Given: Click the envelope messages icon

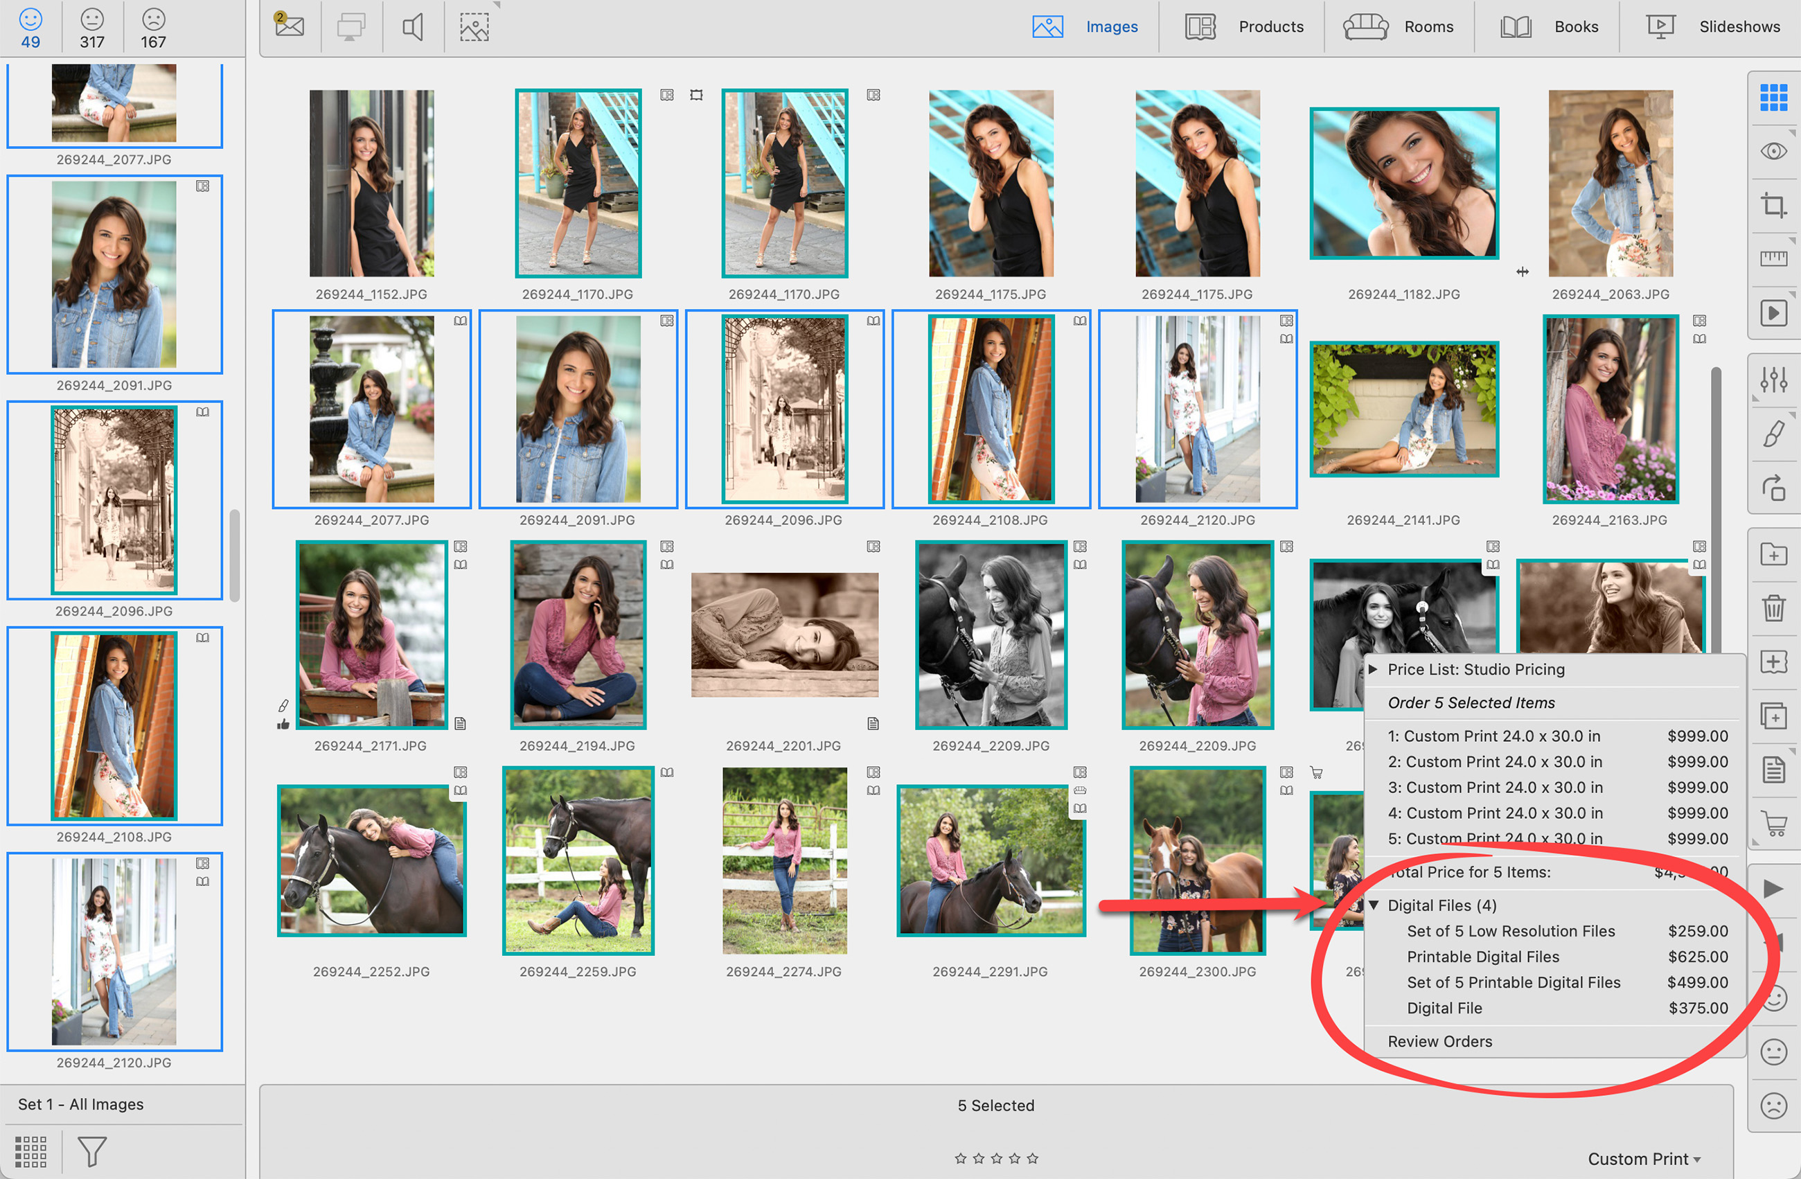Looking at the screenshot, I should pyautogui.click(x=289, y=26).
